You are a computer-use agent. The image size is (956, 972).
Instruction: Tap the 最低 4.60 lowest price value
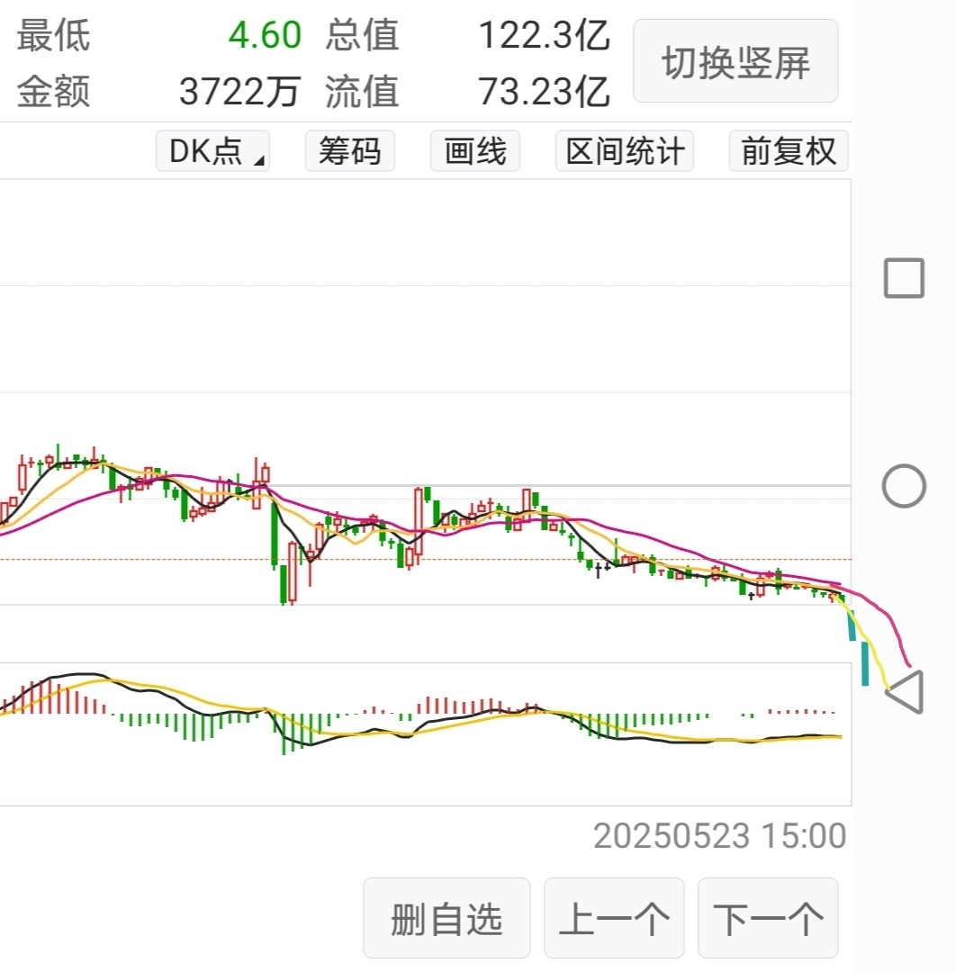265,35
